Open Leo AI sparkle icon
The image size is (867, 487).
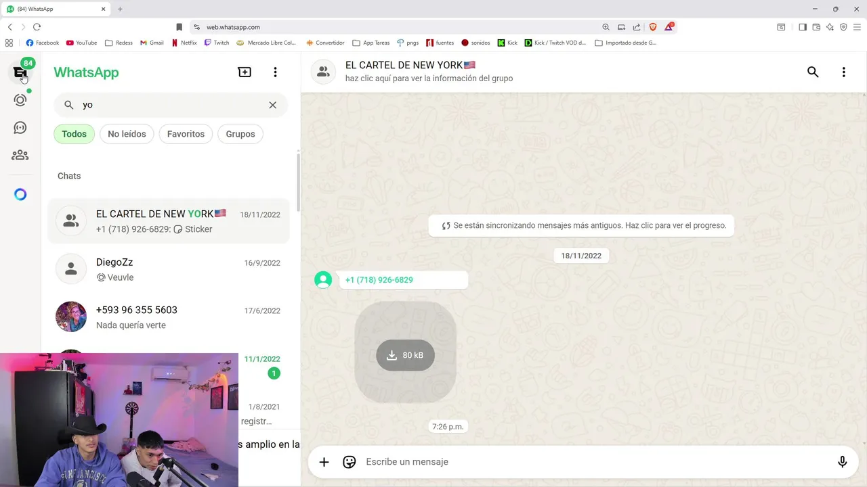(830, 27)
